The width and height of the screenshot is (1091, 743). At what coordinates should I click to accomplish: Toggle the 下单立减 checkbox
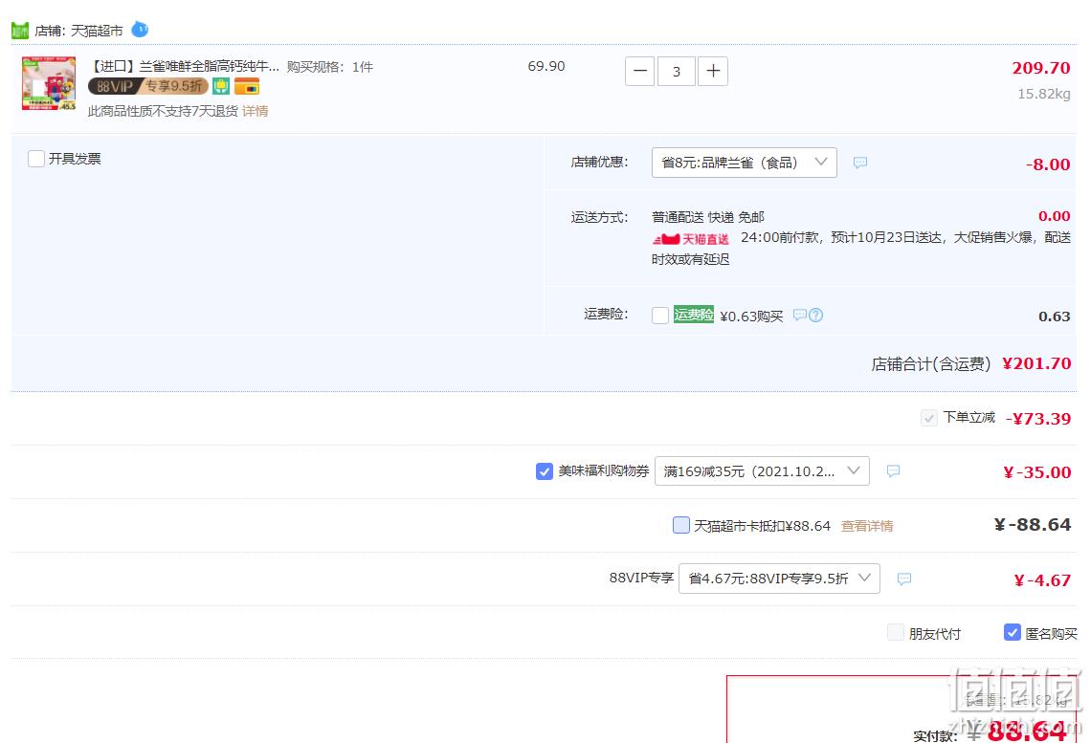pyautogui.click(x=928, y=418)
